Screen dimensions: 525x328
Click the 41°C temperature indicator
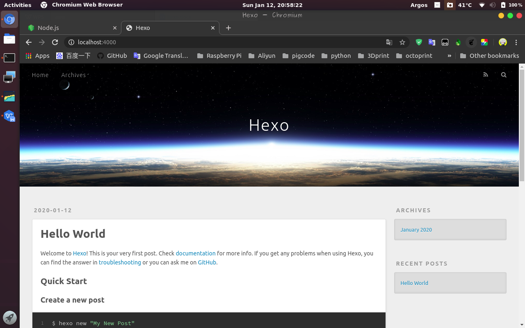pyautogui.click(x=465, y=5)
